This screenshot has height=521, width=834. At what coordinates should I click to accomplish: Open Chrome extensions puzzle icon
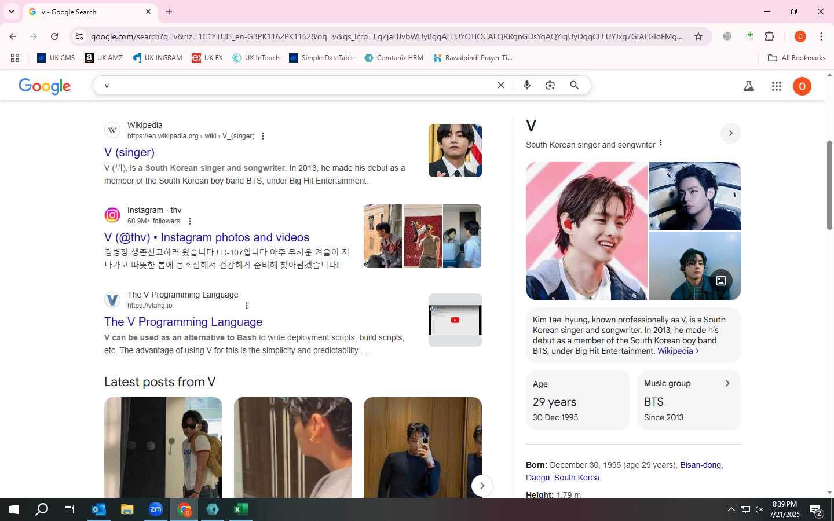click(x=770, y=36)
